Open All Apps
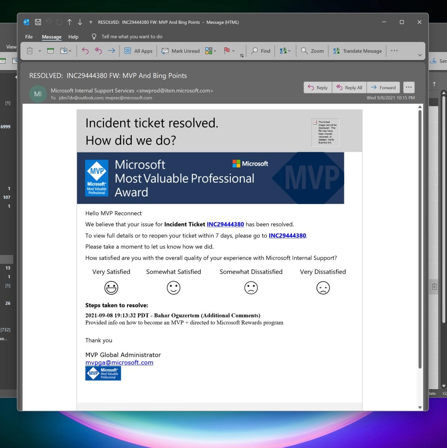This screenshot has height=448, width=447. tap(138, 51)
